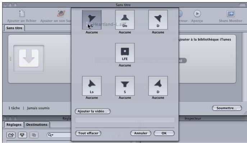The image size is (247, 143).
Task: Confirm the channel assignment with OK
Action: (164, 133)
